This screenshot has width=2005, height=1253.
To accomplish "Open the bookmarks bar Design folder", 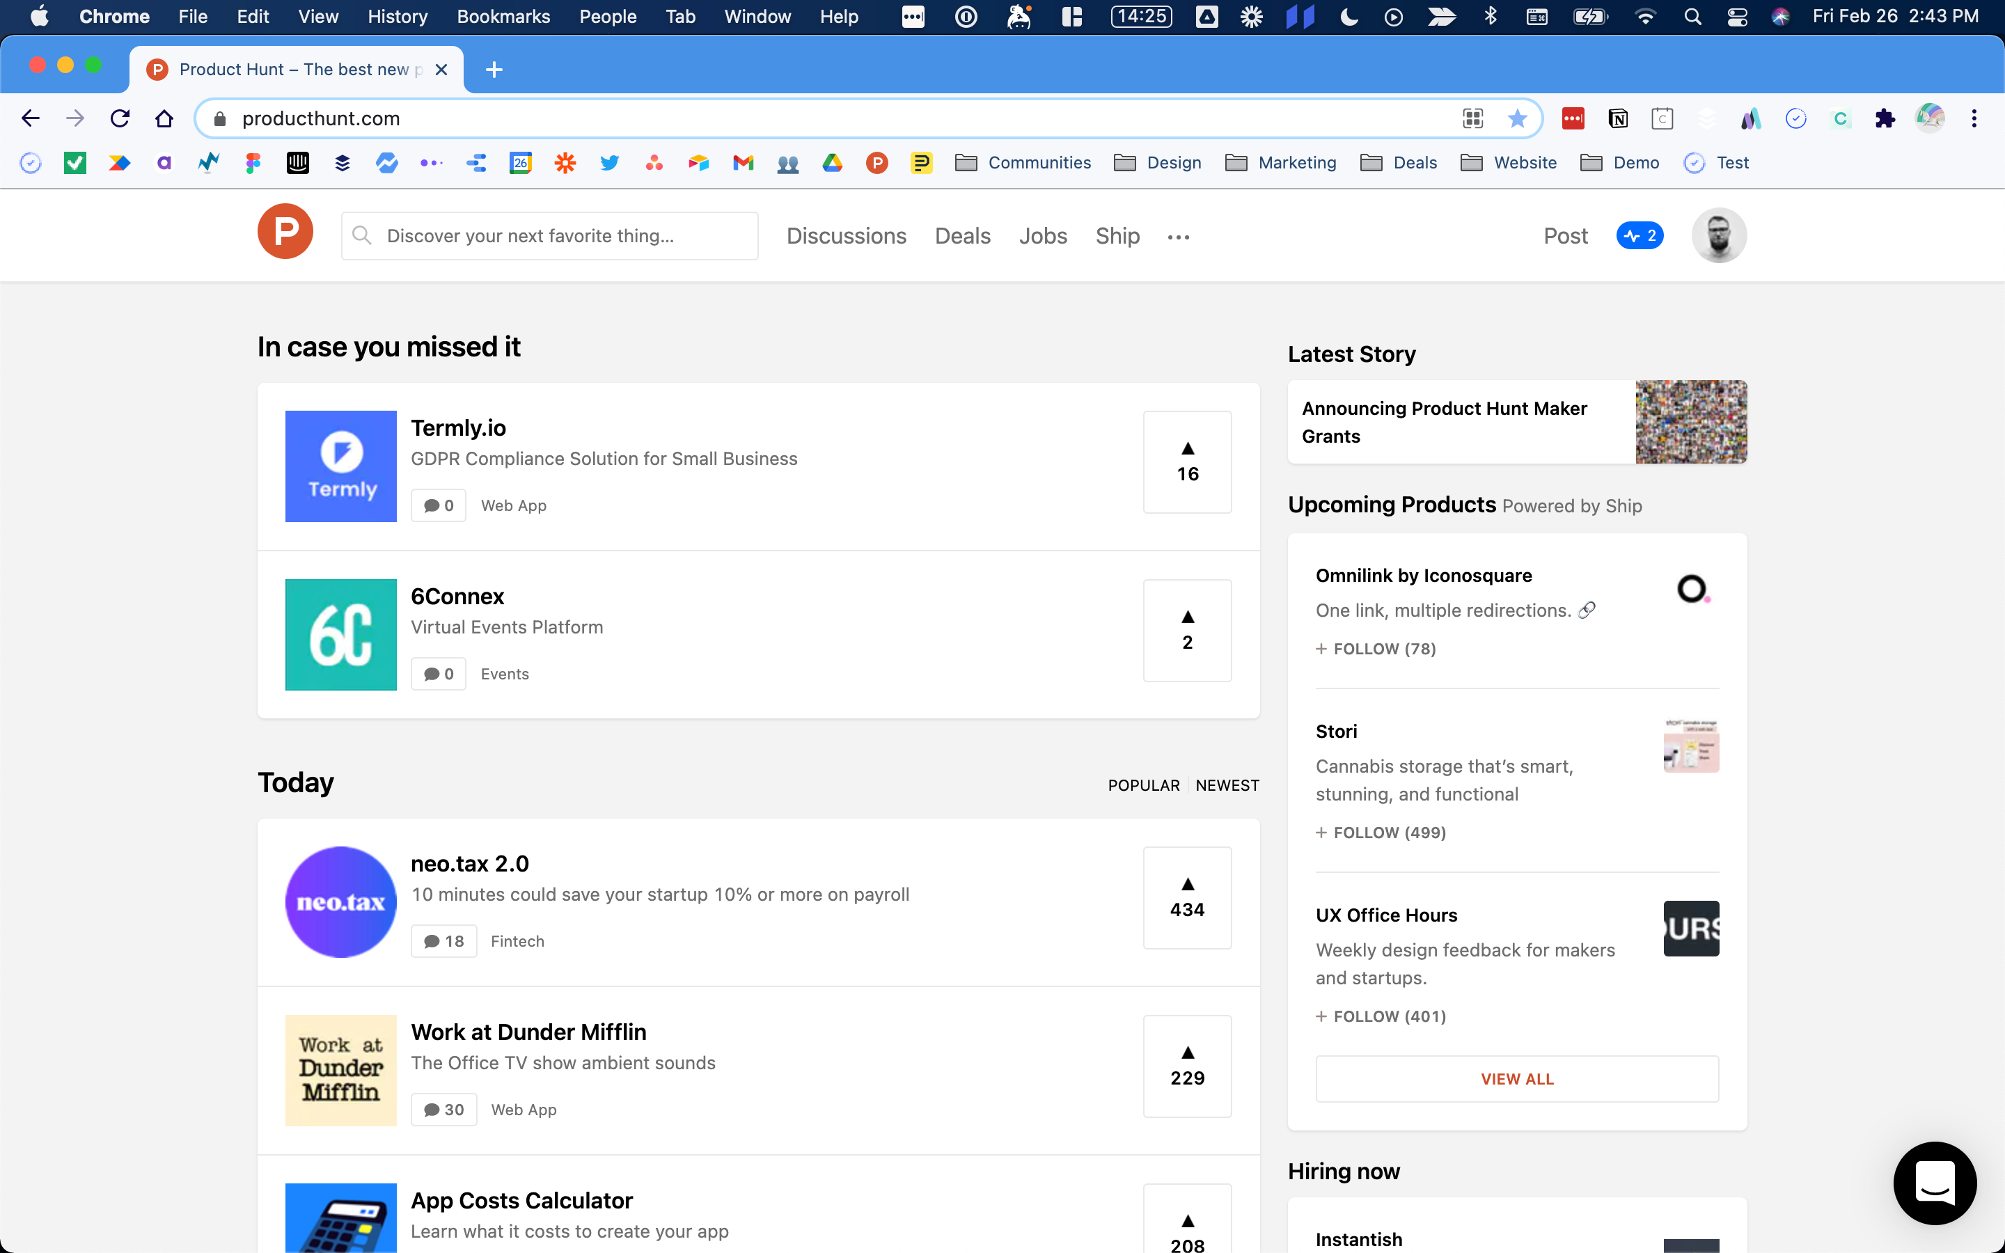I will click(1158, 162).
